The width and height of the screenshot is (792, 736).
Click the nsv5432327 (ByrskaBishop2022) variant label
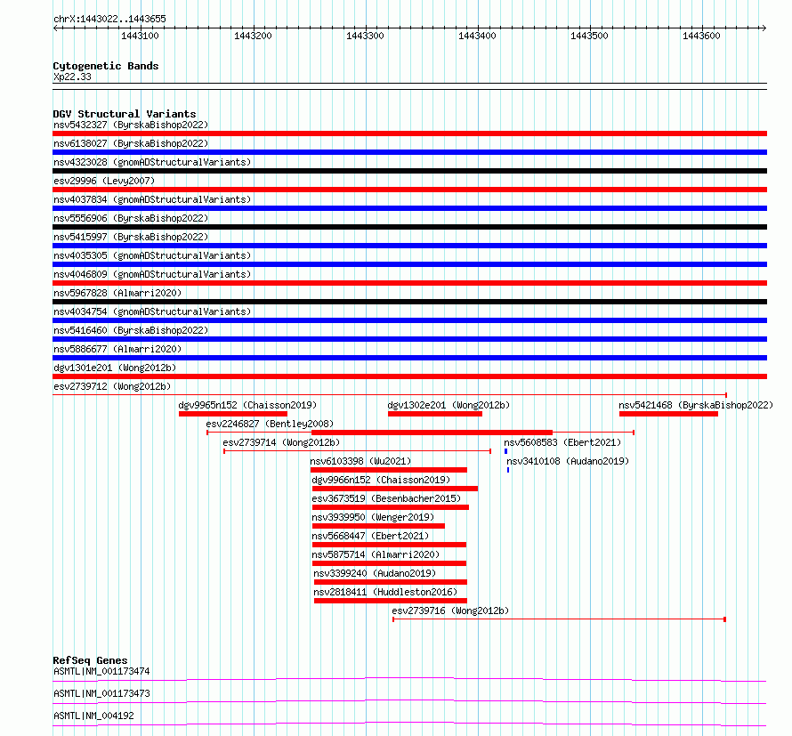point(131,125)
